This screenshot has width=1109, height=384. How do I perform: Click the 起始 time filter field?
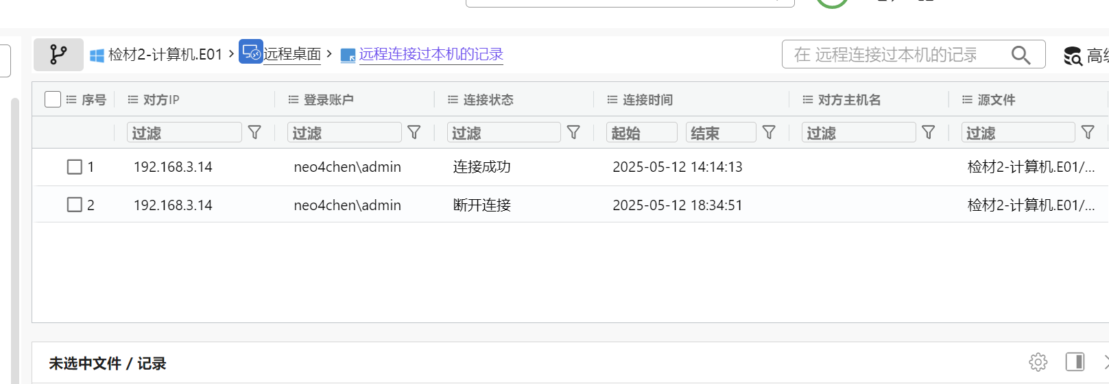point(642,132)
